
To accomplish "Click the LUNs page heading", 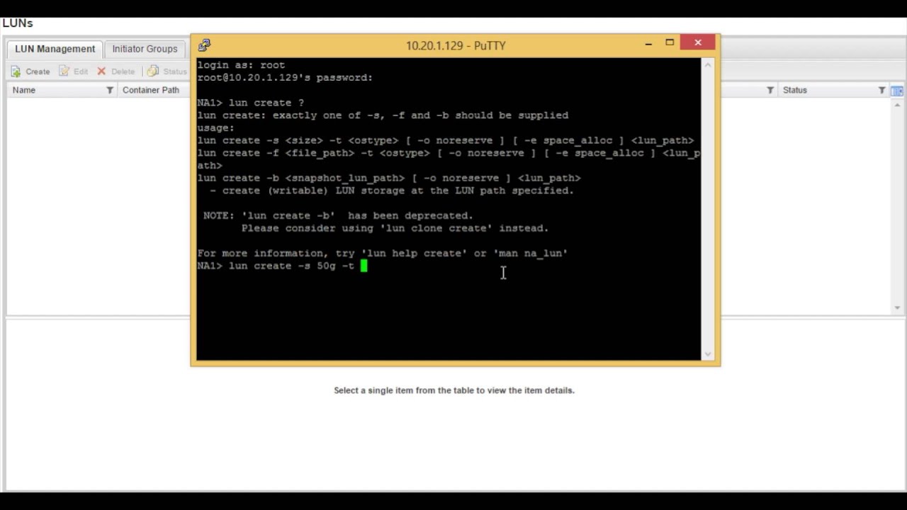I will 18,23.
